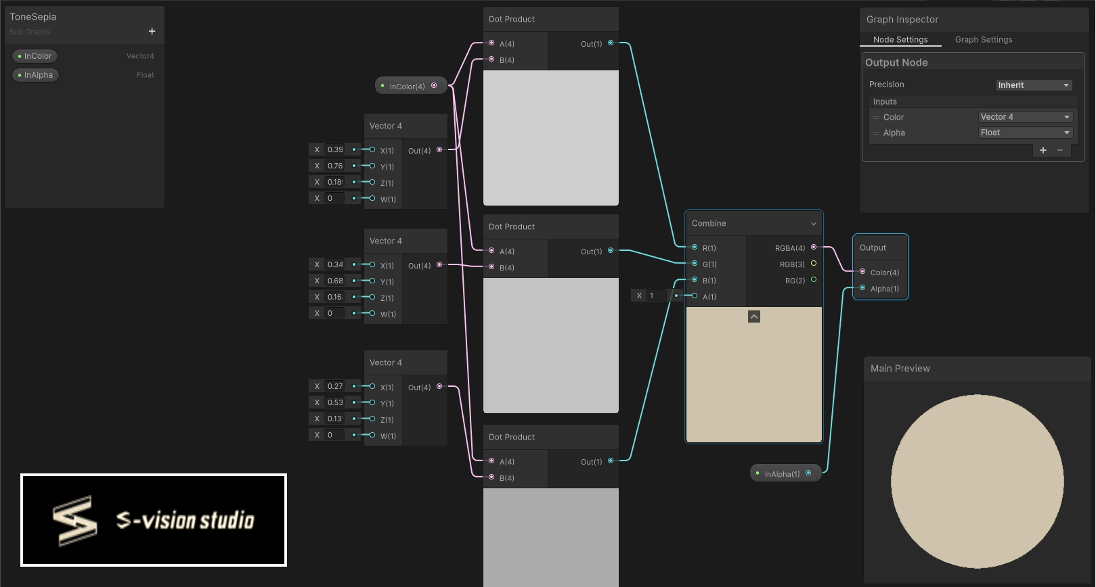1096x587 pixels.
Task: Add a new blackboard property with plus
Action: pos(152,31)
